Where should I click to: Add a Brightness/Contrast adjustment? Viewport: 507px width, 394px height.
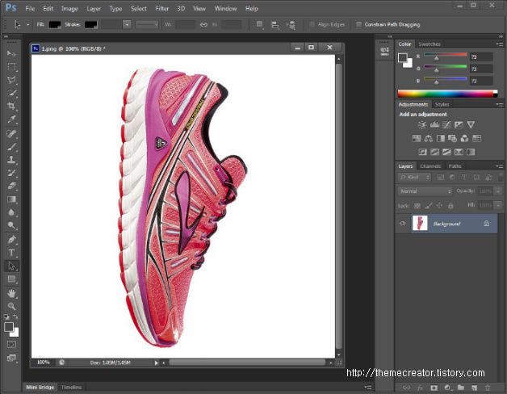[x=422, y=125]
